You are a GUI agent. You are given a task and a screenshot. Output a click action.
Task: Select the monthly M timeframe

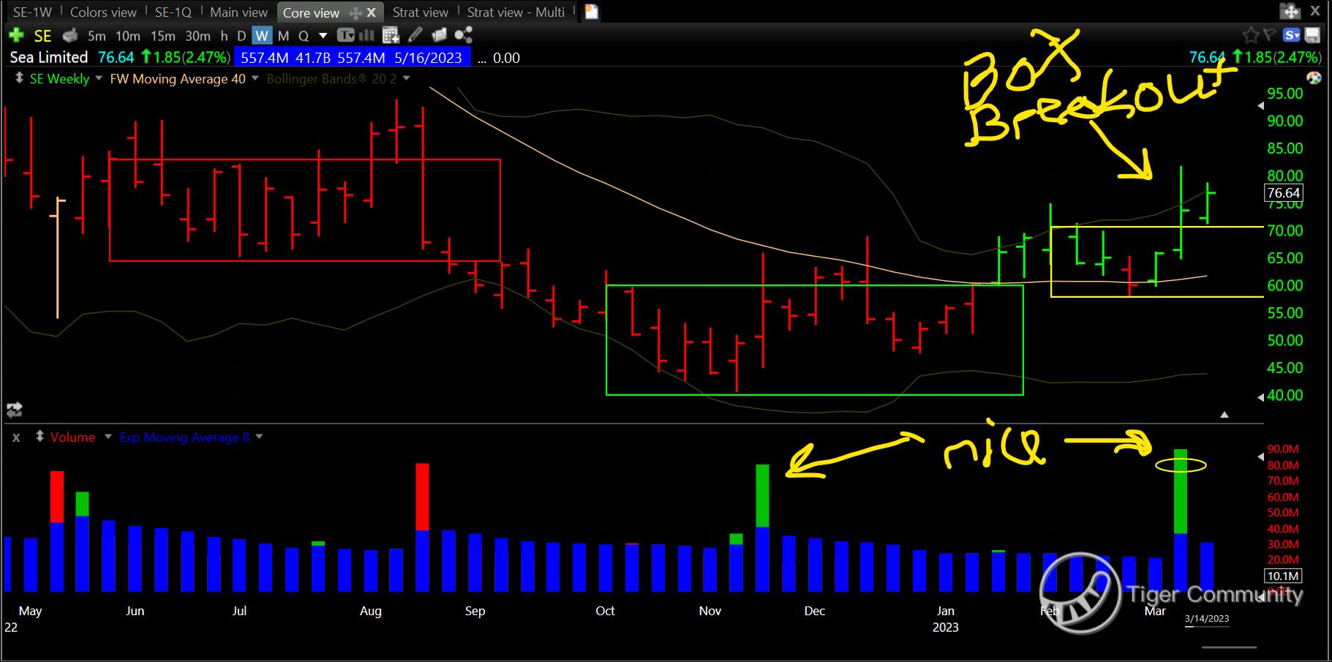(284, 36)
